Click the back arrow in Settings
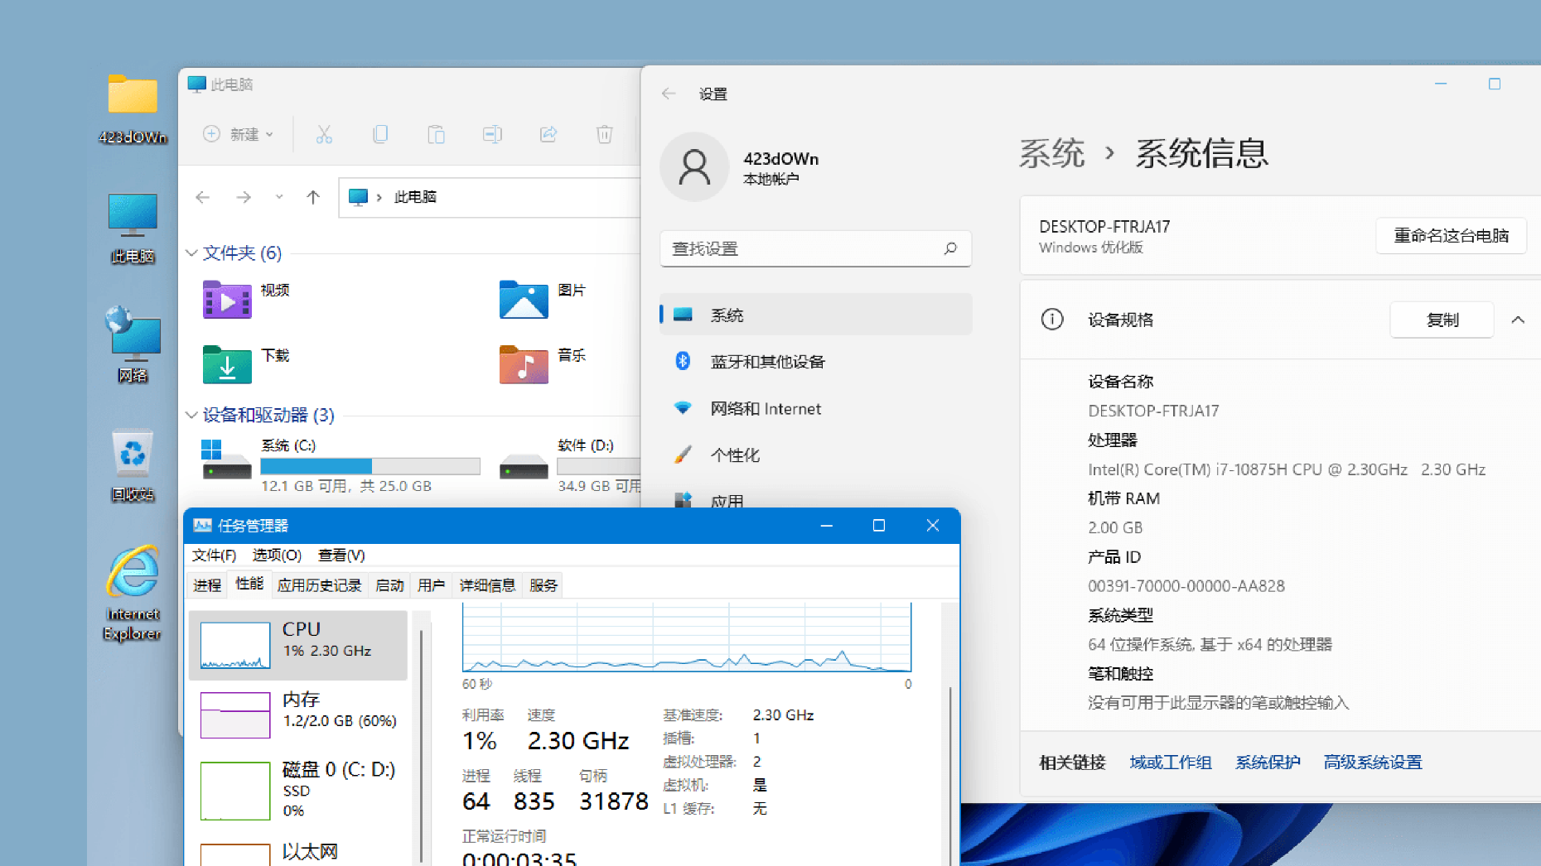The image size is (1541, 866). [668, 94]
